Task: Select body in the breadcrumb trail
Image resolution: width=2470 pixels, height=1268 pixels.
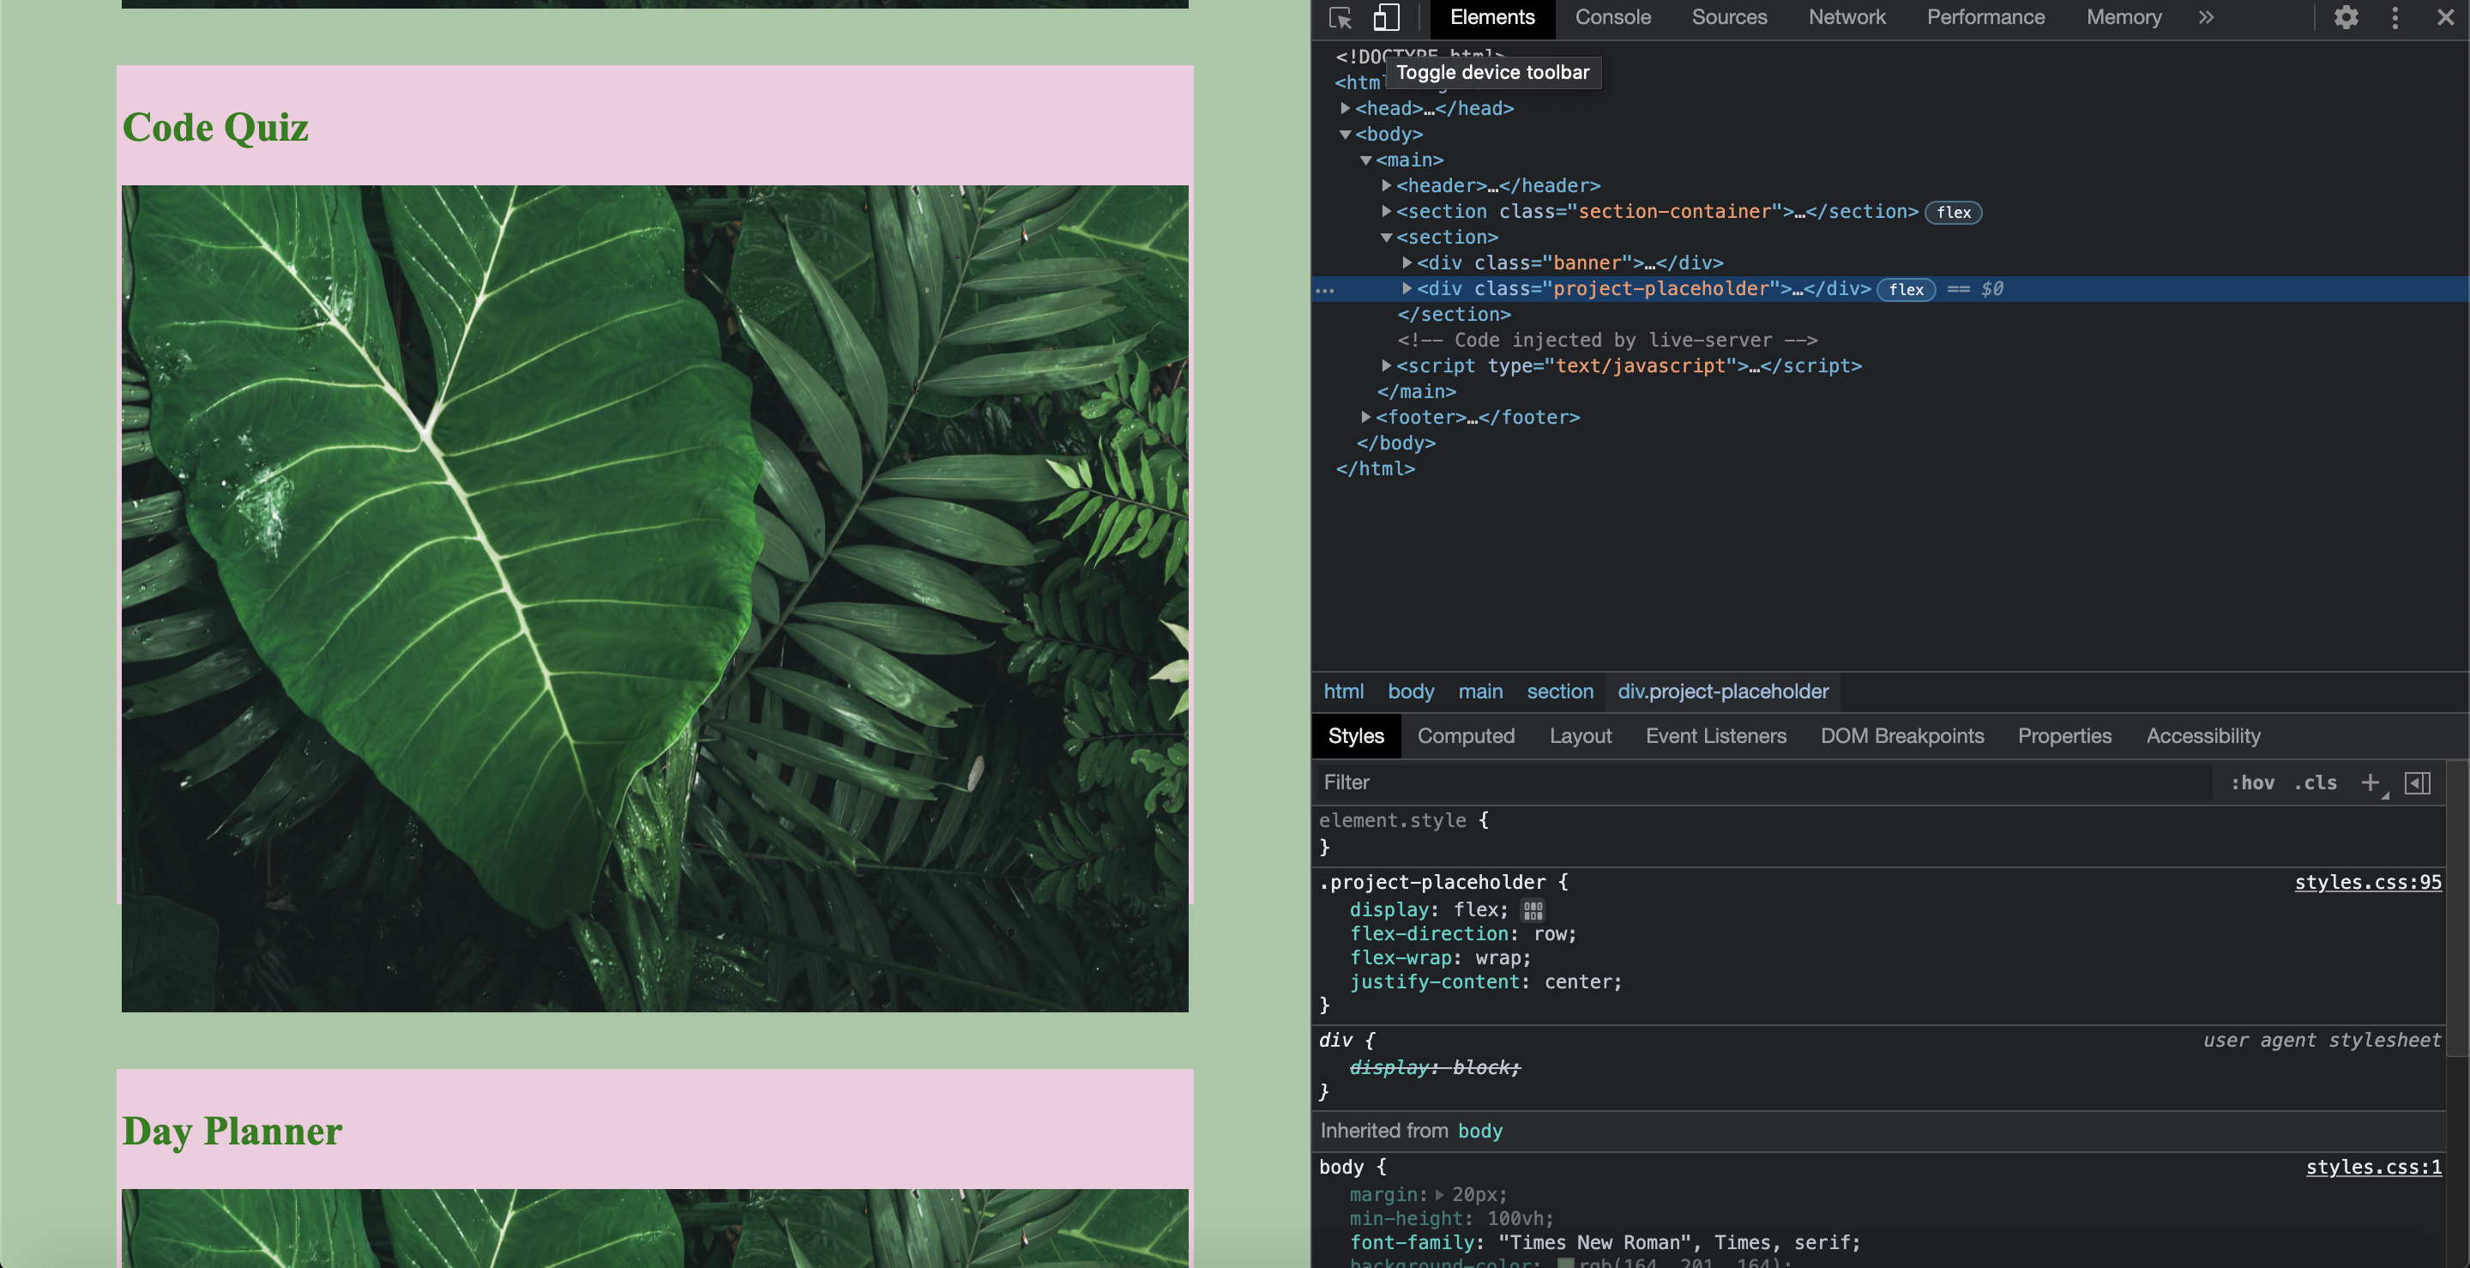Action: click(x=1411, y=691)
